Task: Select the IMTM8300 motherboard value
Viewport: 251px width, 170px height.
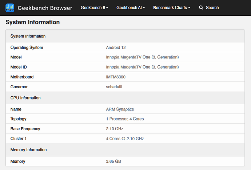Action: 116,77
